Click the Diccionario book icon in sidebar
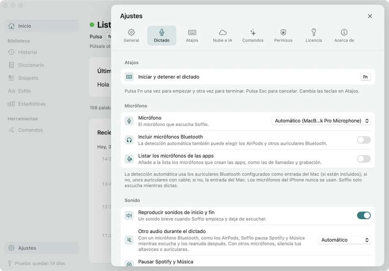 (11, 65)
